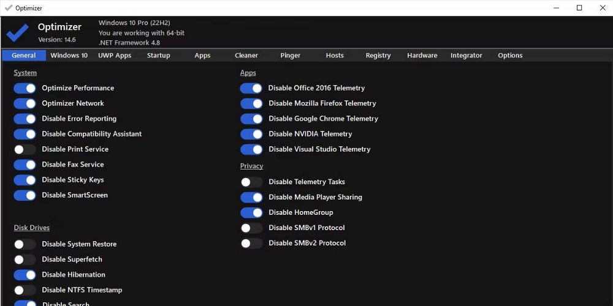Enable Disable SMBv1 Protocol toggle
Image resolution: width=613 pixels, height=306 pixels.
click(251, 228)
